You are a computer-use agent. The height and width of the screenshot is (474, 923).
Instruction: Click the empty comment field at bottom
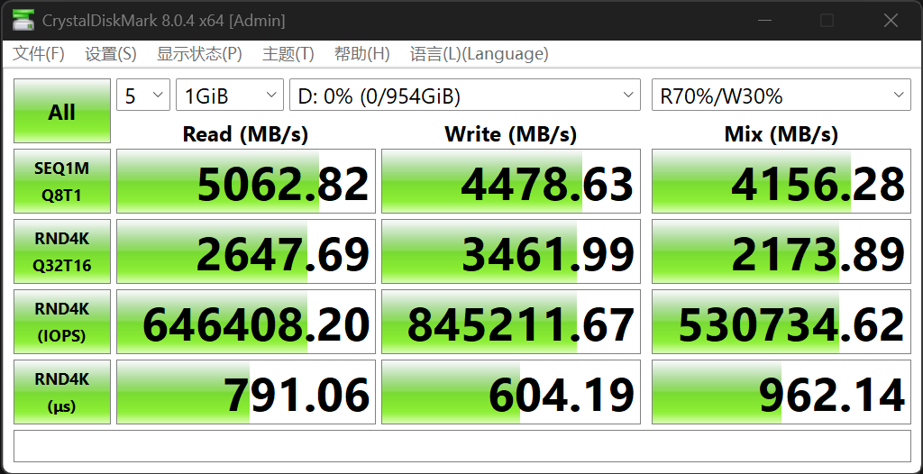462,446
